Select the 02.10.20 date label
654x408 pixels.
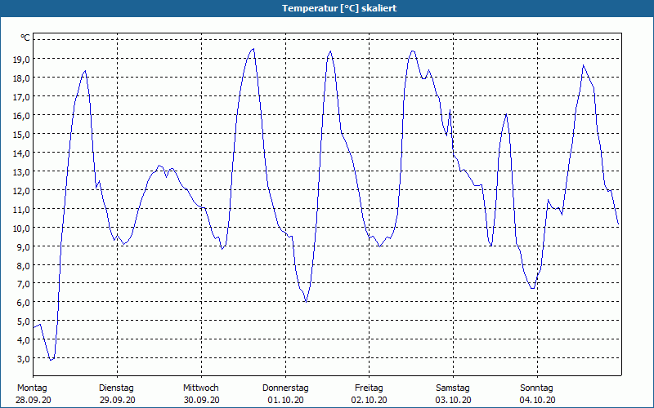pos(370,401)
